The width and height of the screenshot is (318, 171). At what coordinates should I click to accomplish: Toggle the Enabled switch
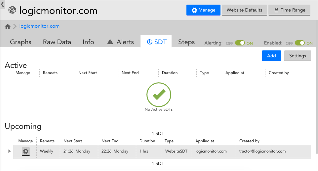[x=300, y=43]
